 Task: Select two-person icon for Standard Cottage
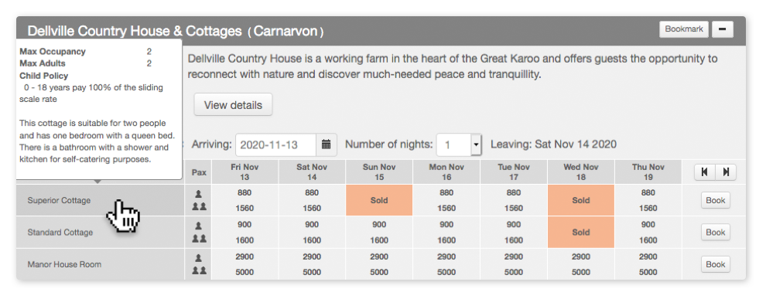(x=199, y=239)
